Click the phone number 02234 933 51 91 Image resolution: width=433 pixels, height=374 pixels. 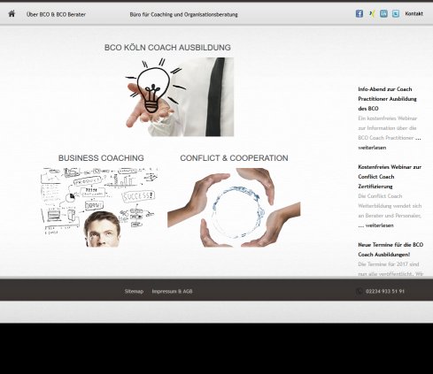(x=385, y=291)
